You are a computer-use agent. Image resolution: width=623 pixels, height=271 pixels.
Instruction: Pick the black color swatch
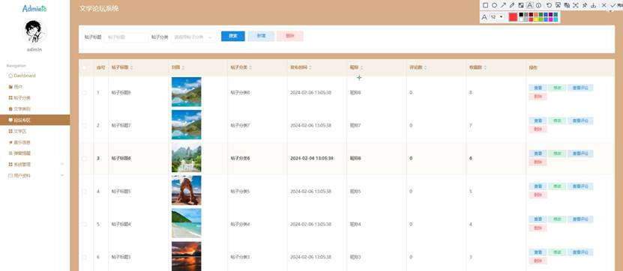[521, 15]
